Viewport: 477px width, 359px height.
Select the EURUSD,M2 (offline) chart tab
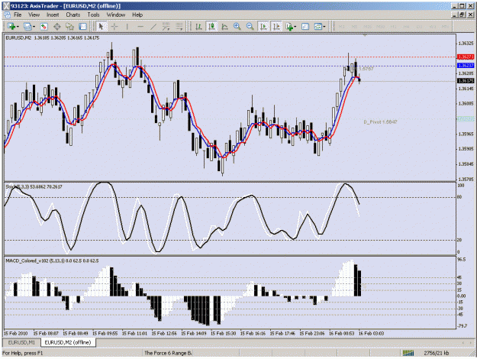point(68,342)
